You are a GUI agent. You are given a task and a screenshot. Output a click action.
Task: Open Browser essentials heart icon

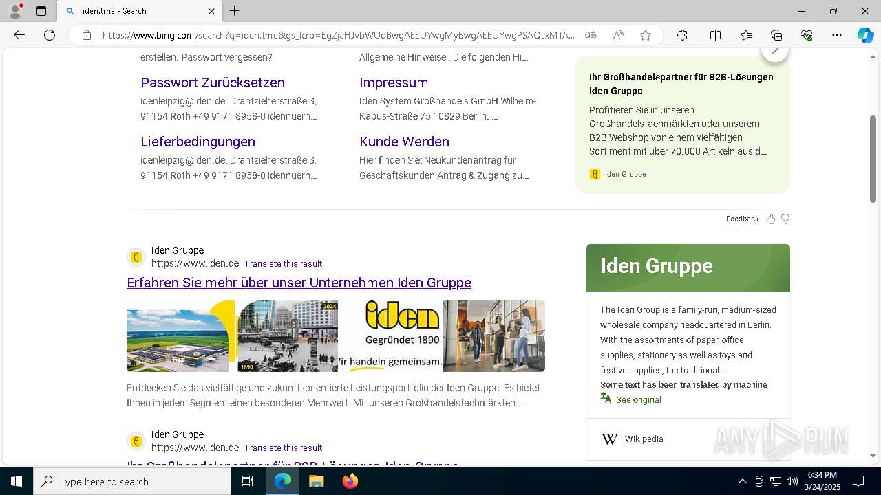tap(807, 35)
